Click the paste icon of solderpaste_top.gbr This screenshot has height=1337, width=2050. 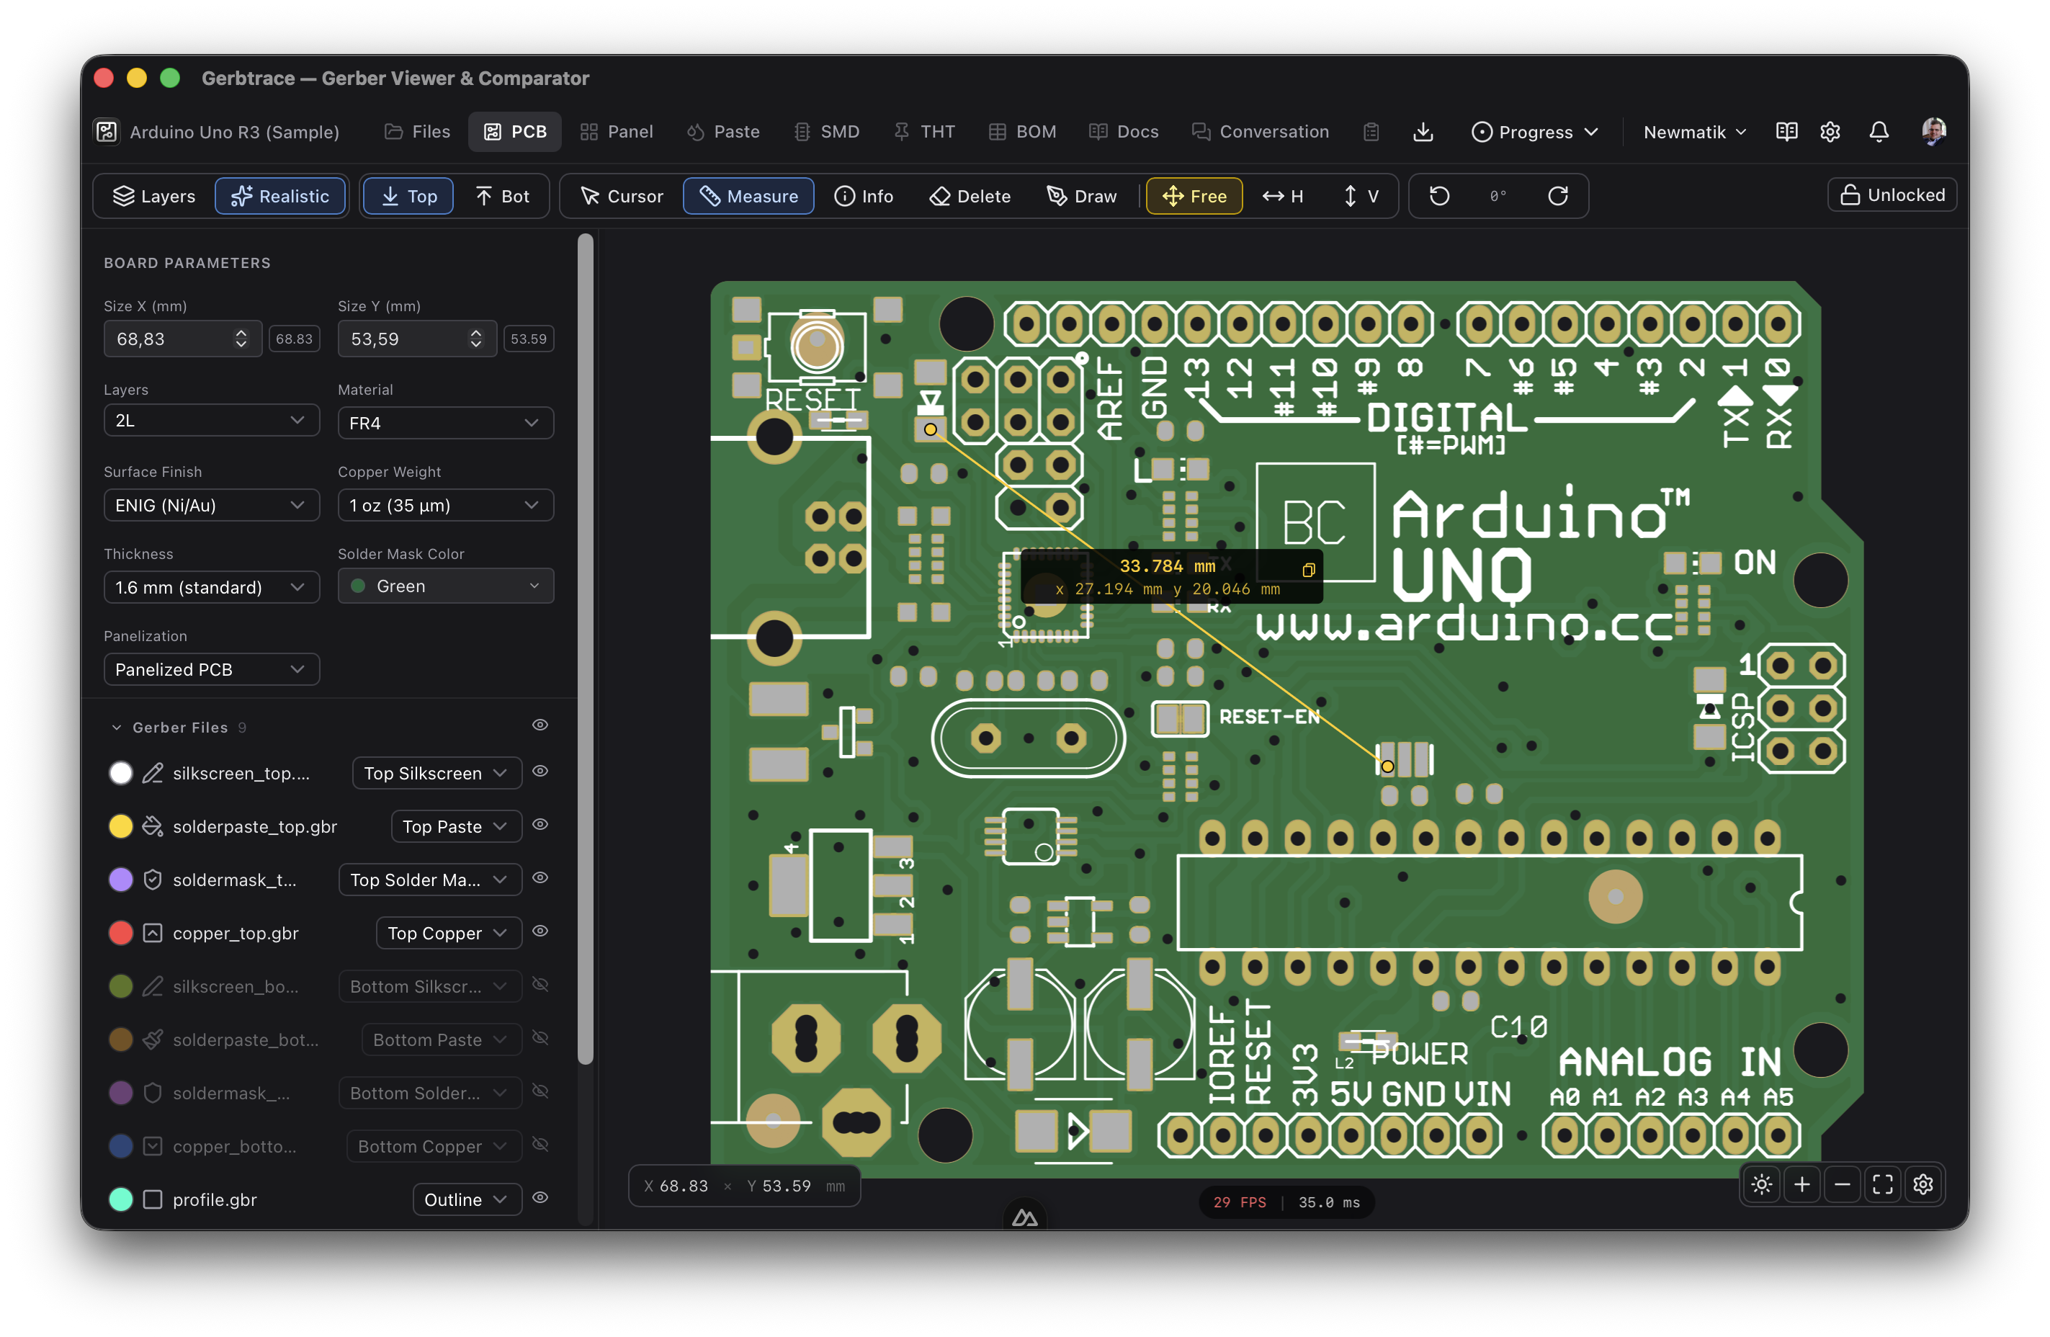pos(153,827)
